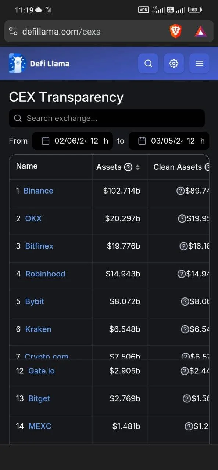
Task: Tap the Defi Llama logo
Action: pyautogui.click(x=39, y=63)
